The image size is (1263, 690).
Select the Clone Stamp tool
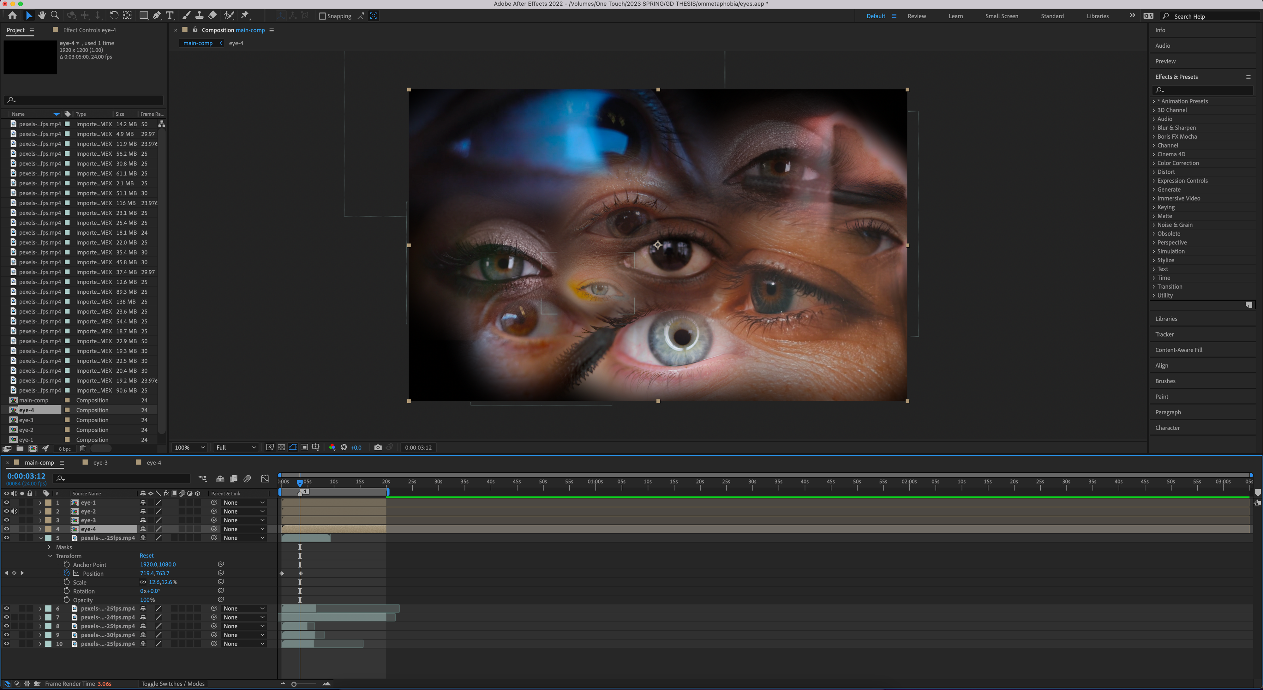[199, 16]
